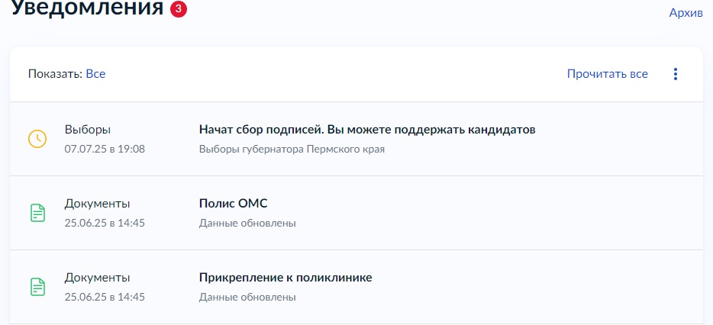The image size is (713, 325).
Task: Click the document icon beside Прикрепление к поликлинике
Action: tap(37, 287)
